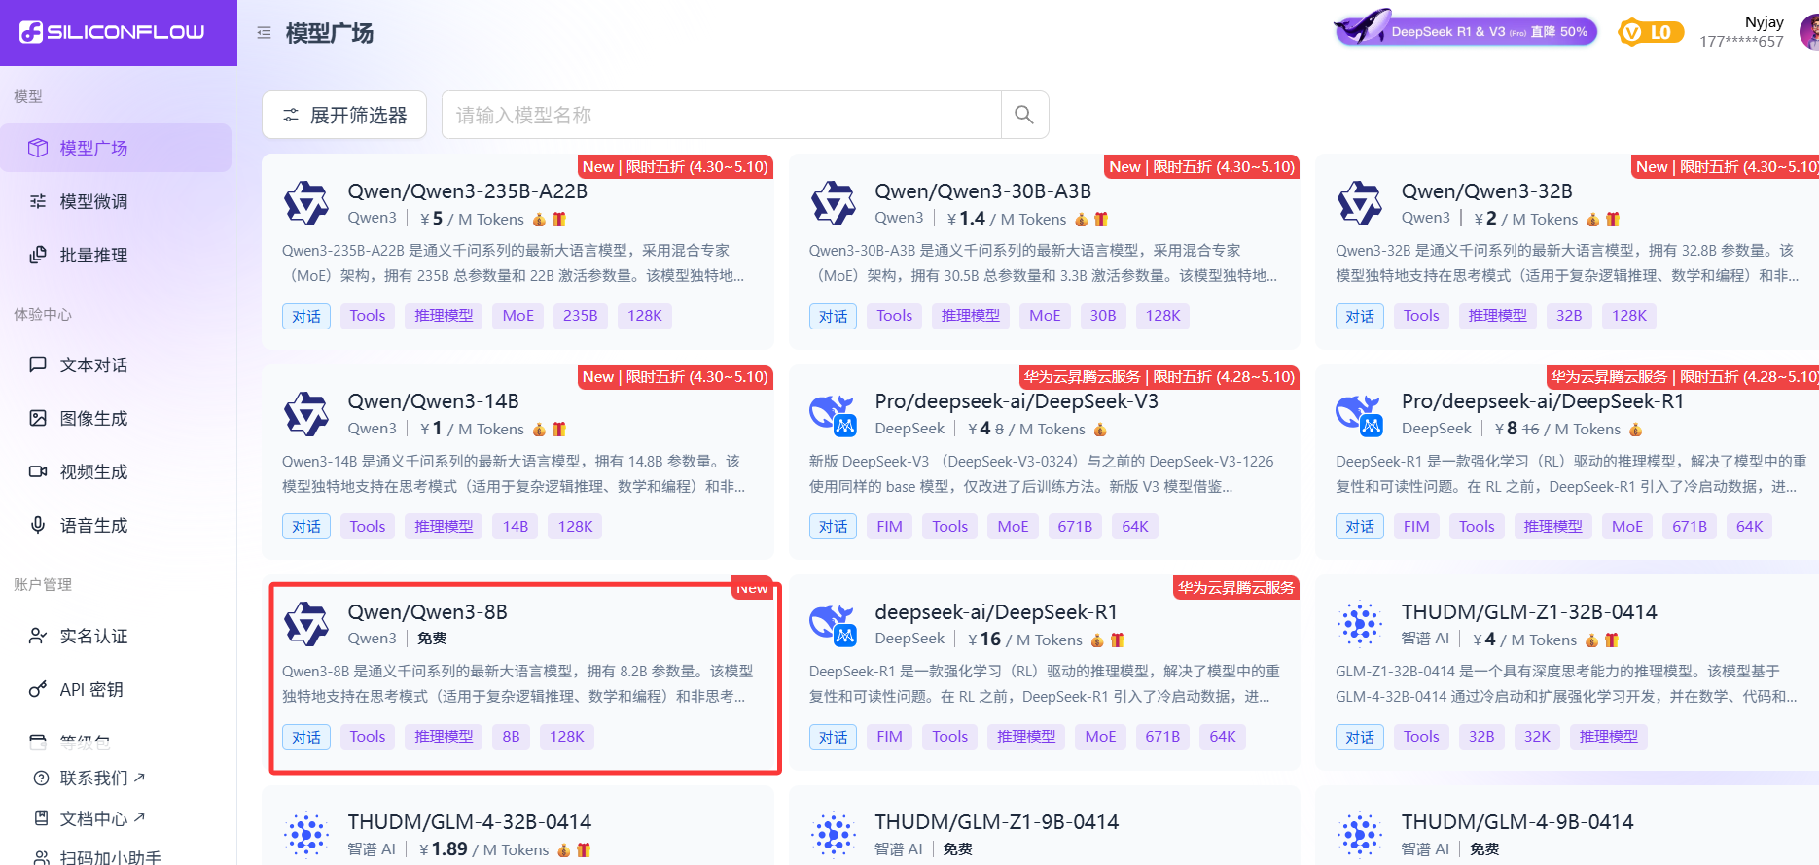Open THUDM/GLM-4-32B-0414 model title
This screenshot has width=1819, height=865.
[470, 822]
